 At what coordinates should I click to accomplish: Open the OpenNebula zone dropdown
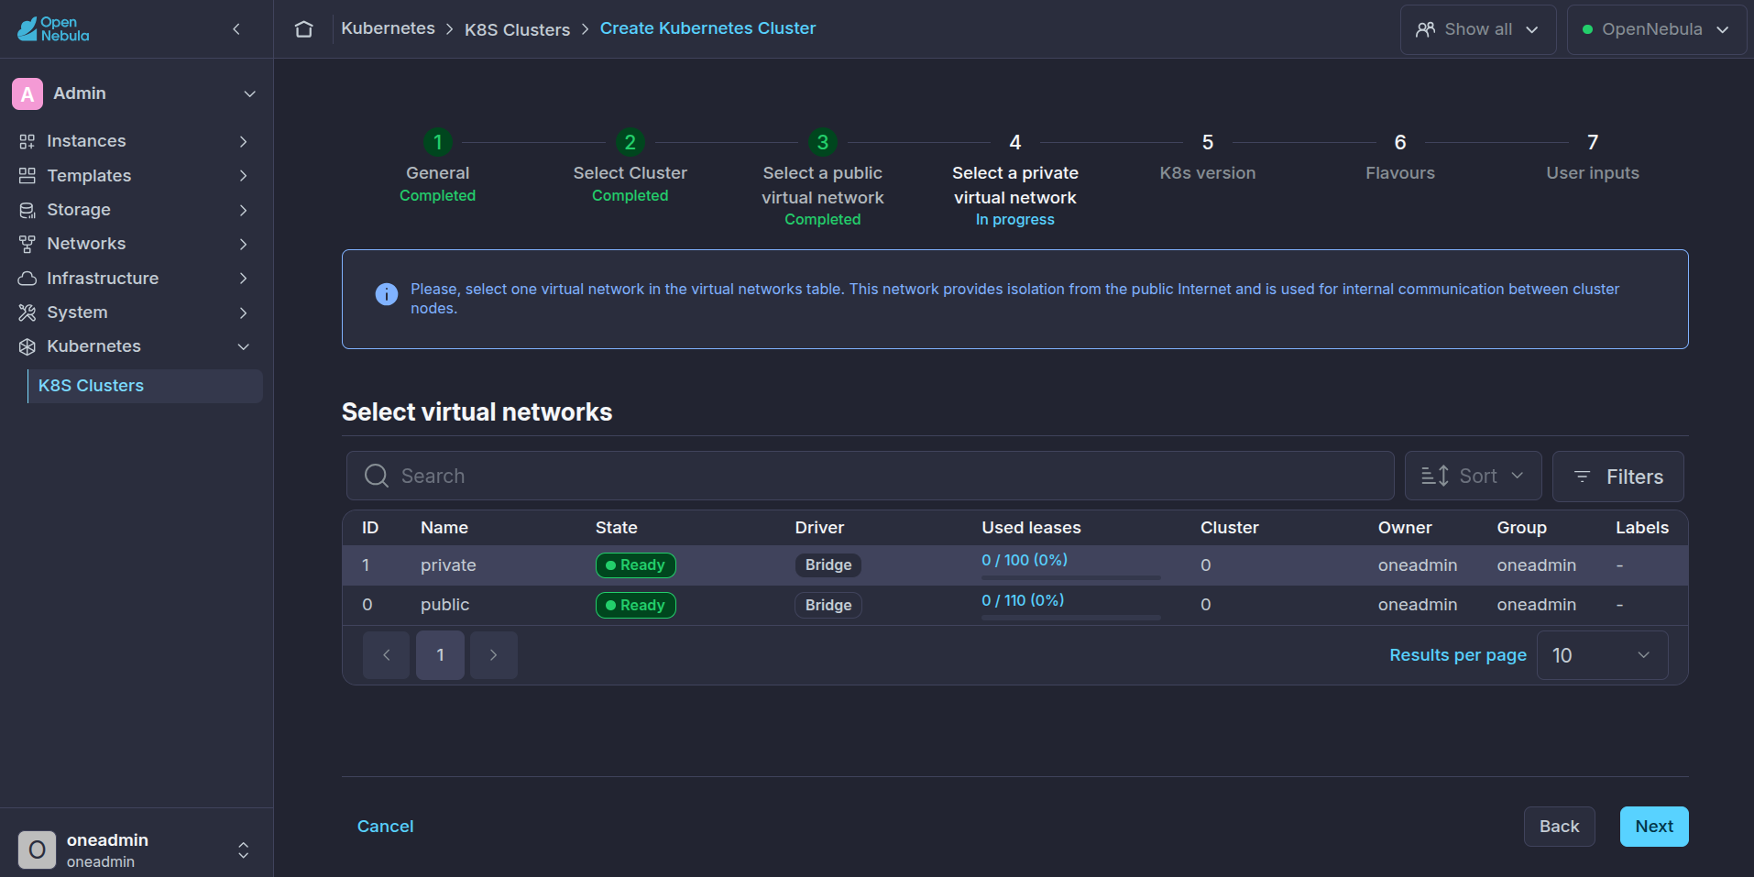pos(1657,29)
